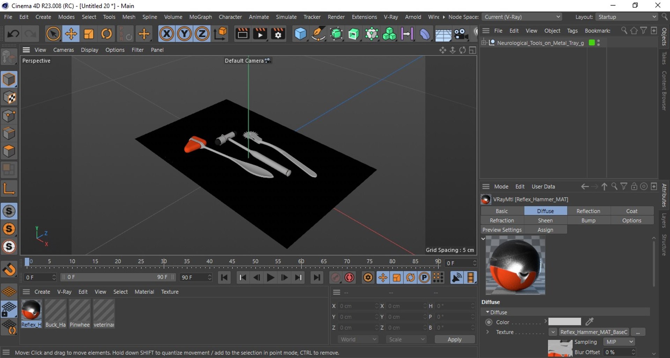
Task: Click the Assign button
Action: [545, 230]
